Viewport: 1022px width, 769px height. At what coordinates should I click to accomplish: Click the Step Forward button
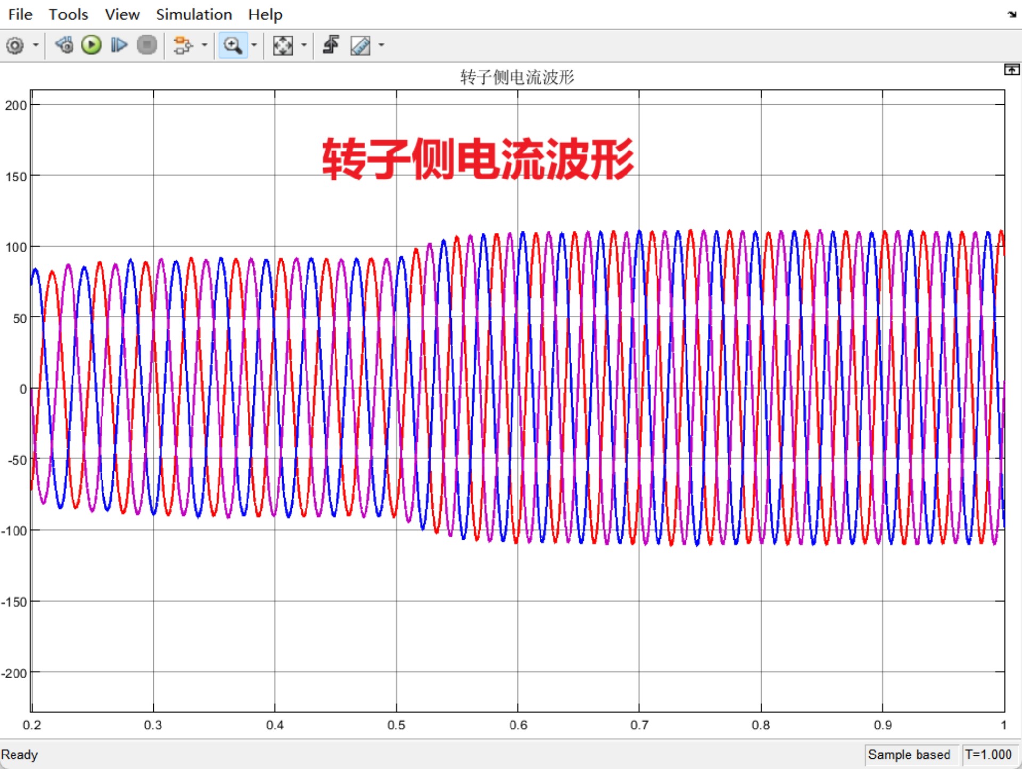tap(119, 45)
